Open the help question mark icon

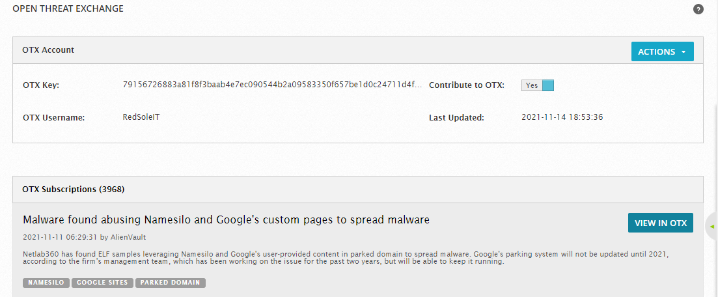(698, 9)
